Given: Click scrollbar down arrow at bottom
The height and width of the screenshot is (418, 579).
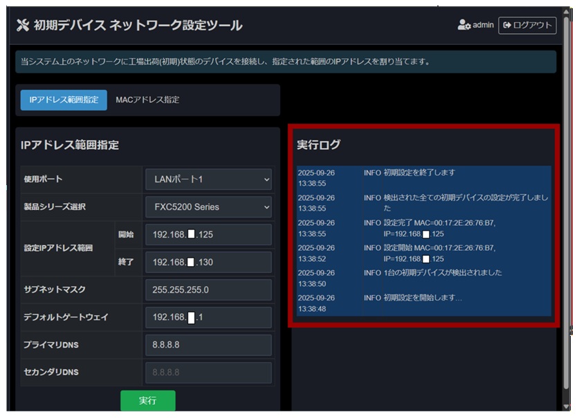Looking at the screenshot, I should (x=567, y=406).
